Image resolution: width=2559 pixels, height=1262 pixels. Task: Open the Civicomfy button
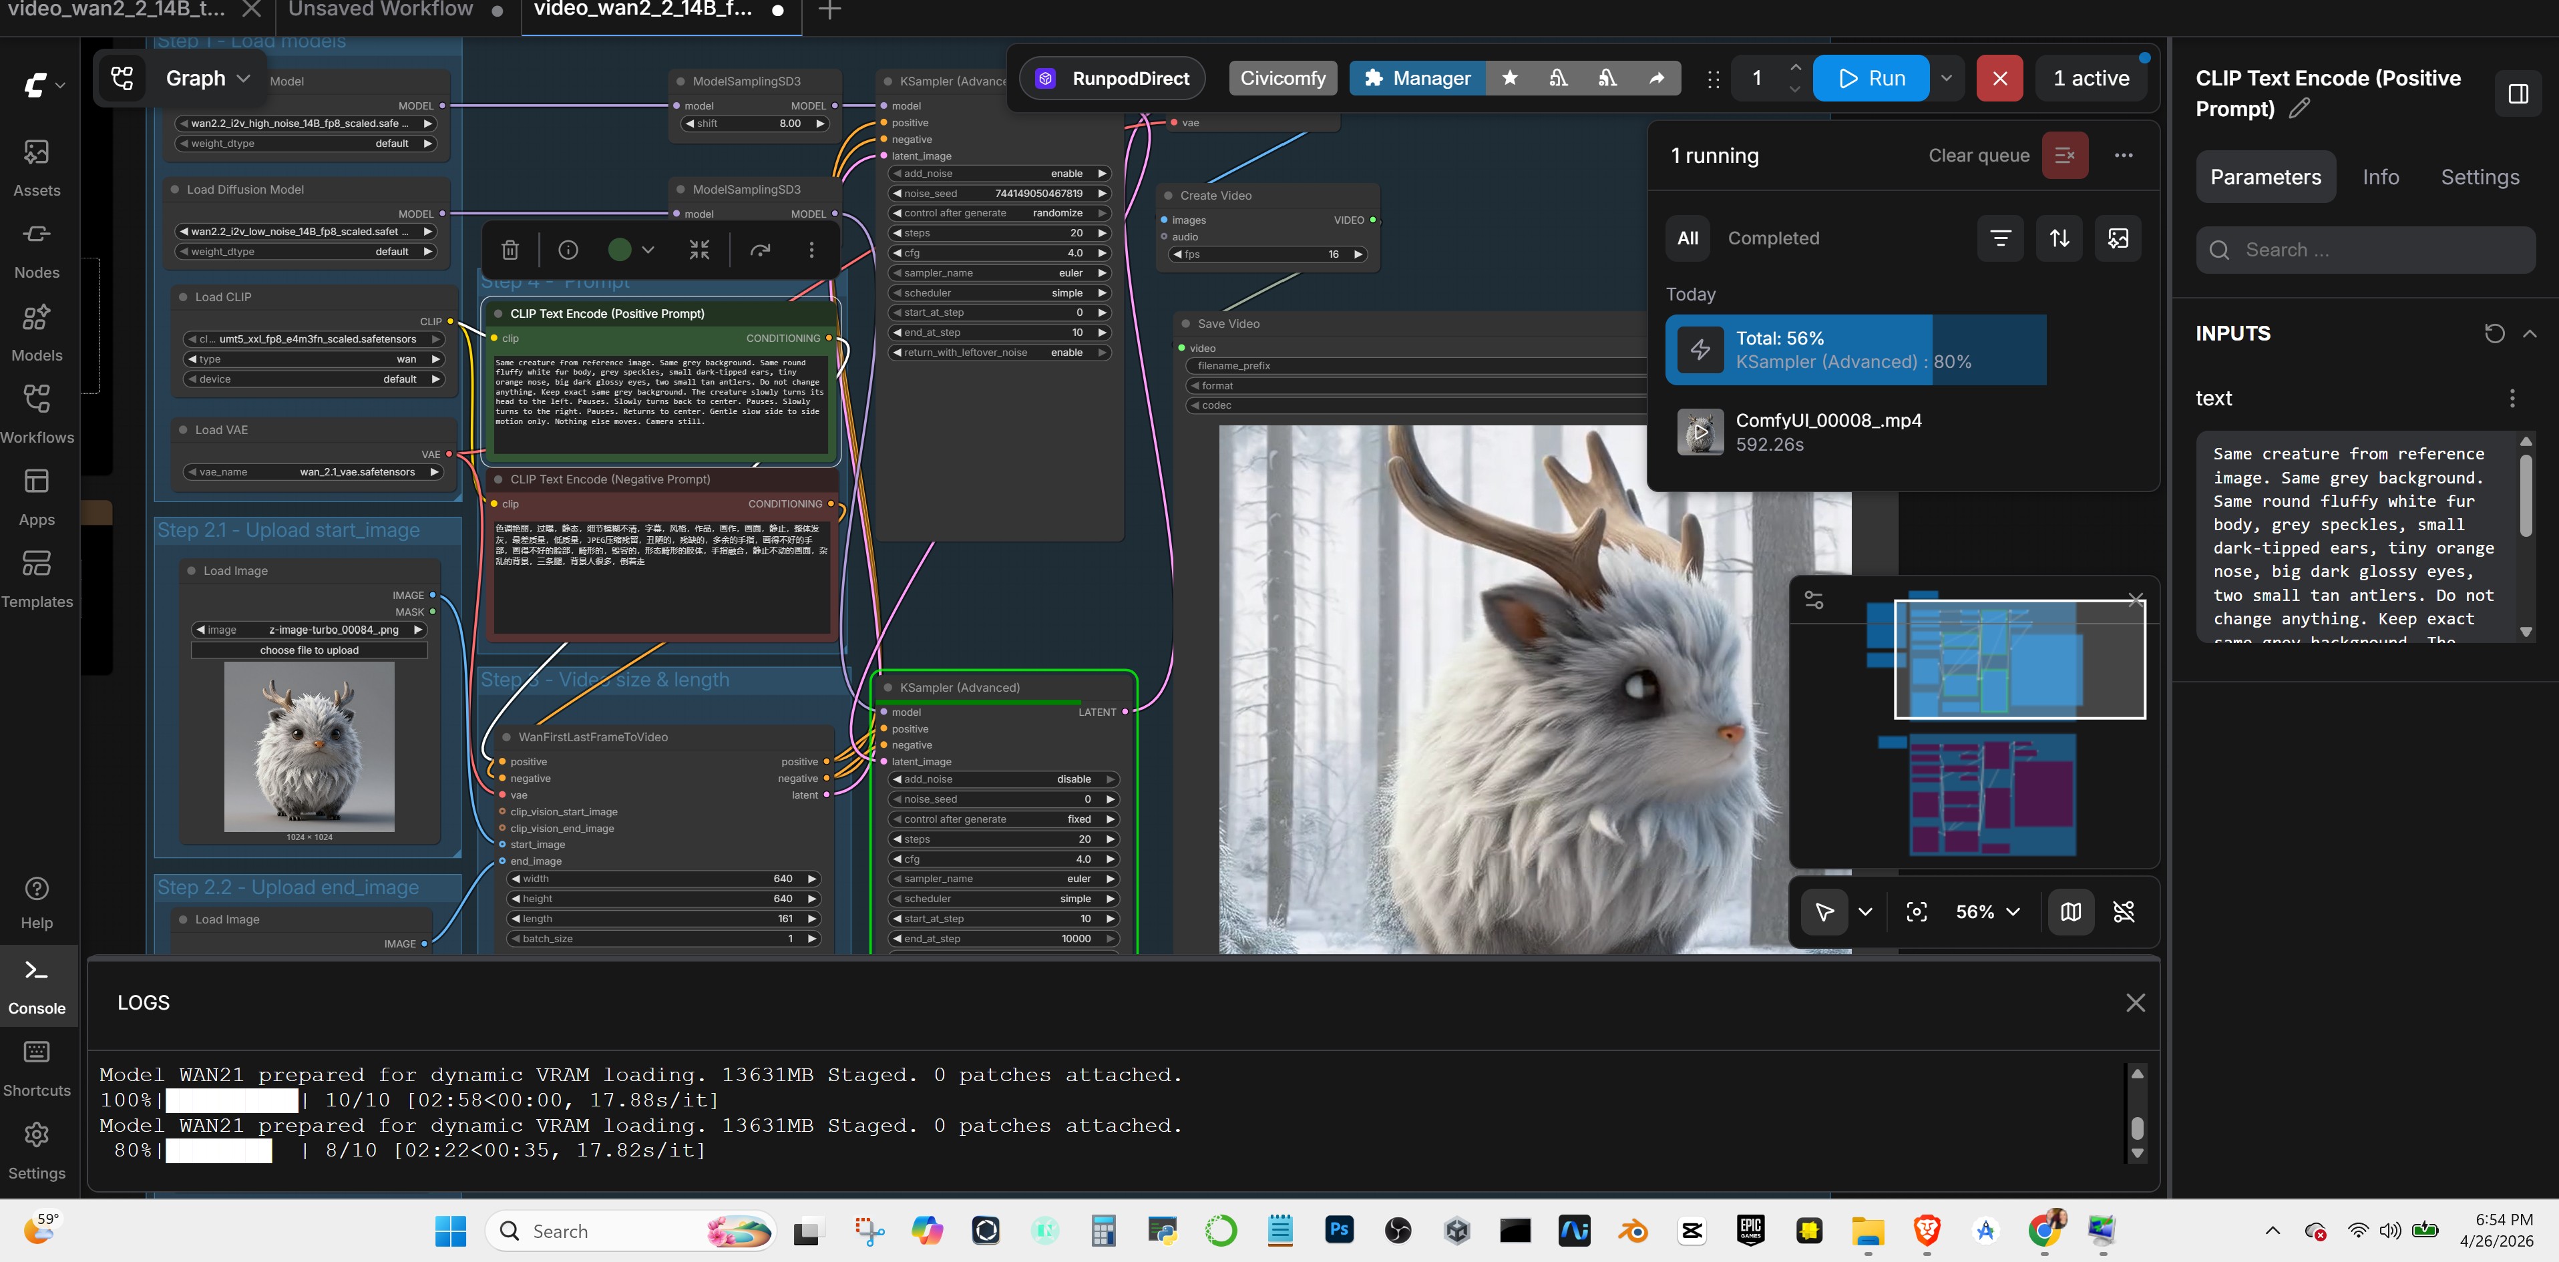(x=1282, y=77)
